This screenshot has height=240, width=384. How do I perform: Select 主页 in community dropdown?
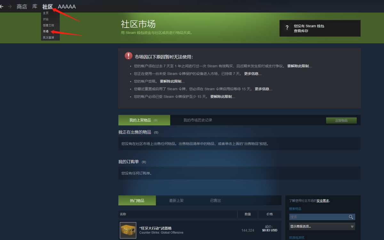[46, 13]
